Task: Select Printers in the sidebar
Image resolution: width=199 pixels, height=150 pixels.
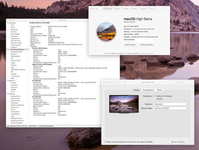Action: (x=14, y=65)
